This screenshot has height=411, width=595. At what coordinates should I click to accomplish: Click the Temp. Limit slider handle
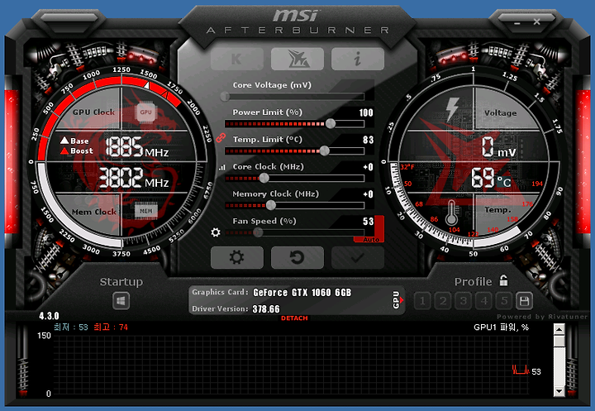[x=325, y=151]
